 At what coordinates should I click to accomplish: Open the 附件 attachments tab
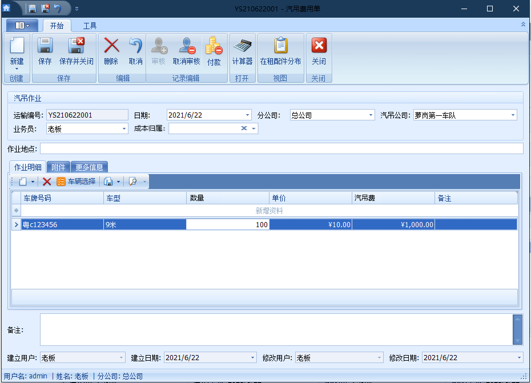(x=58, y=167)
